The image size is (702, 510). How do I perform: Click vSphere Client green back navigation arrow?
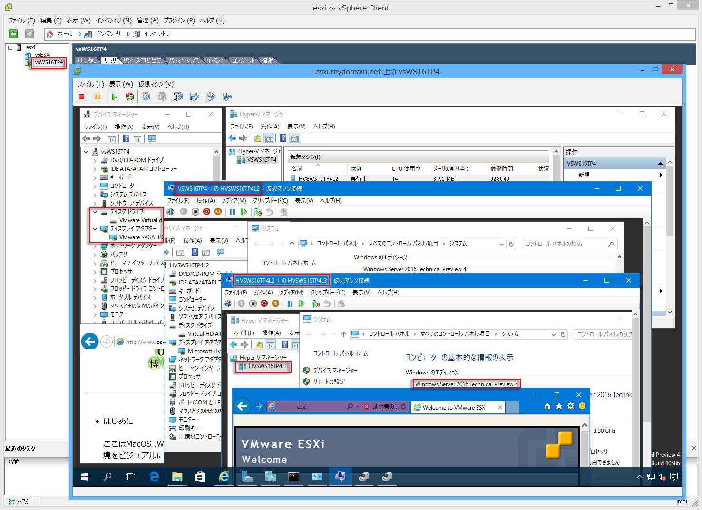click(x=13, y=34)
